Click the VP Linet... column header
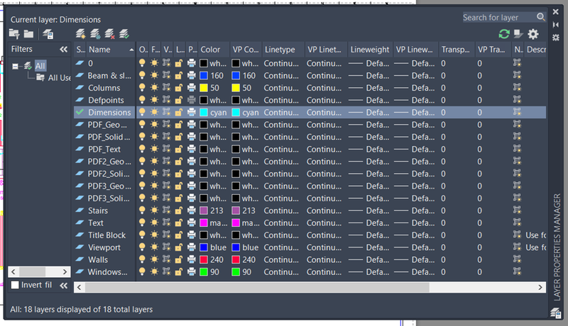568x326 pixels. click(x=325, y=50)
